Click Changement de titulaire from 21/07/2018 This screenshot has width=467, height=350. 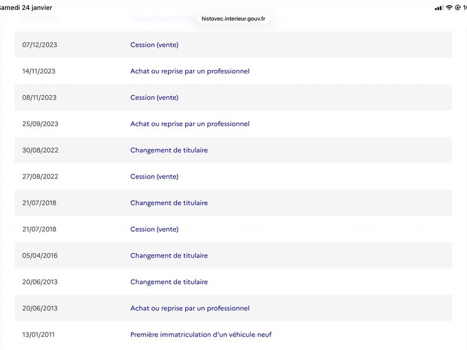[169, 203]
